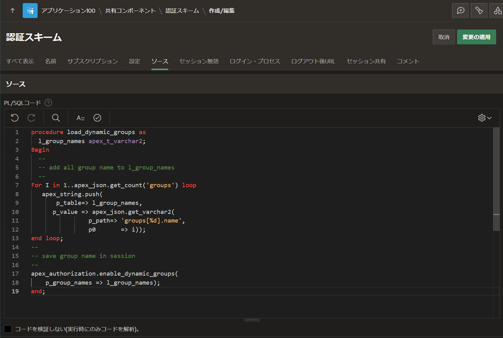Select the ソース tab
Image resolution: width=503 pixels, height=338 pixels.
tap(160, 61)
